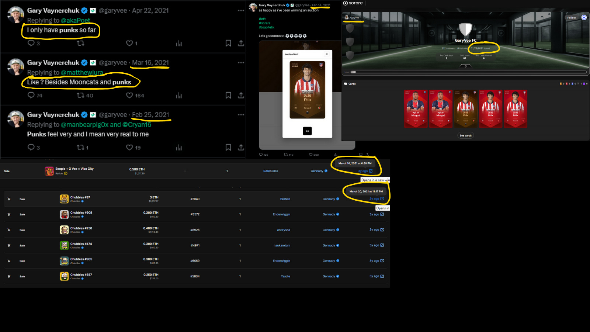Click the '212 Followers' count
The image size is (590, 332).
448,48
